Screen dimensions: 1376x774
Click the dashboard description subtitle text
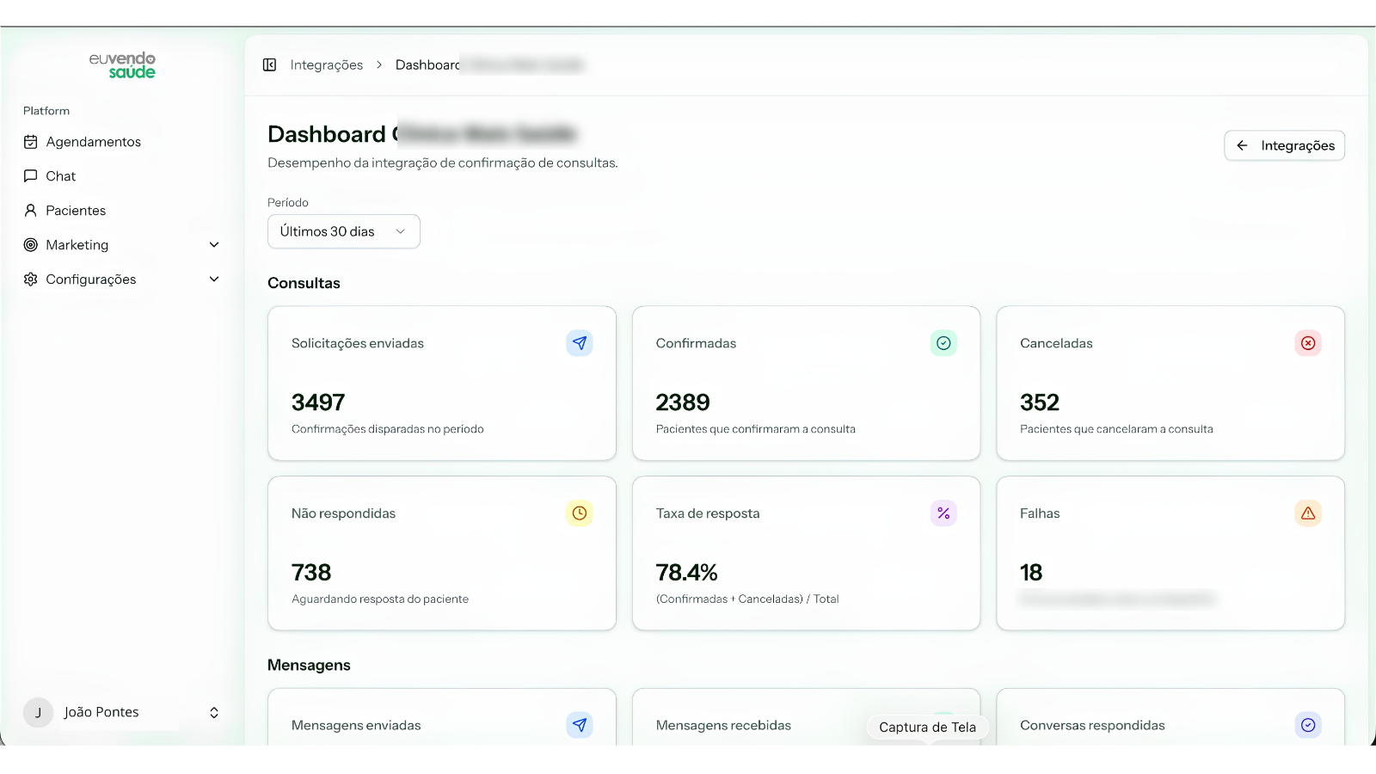[x=443, y=163]
